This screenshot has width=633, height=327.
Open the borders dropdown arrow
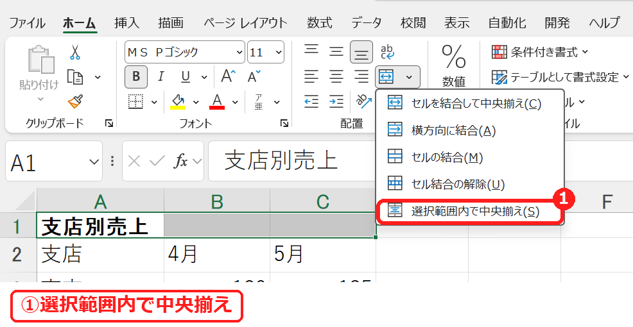pos(154,102)
